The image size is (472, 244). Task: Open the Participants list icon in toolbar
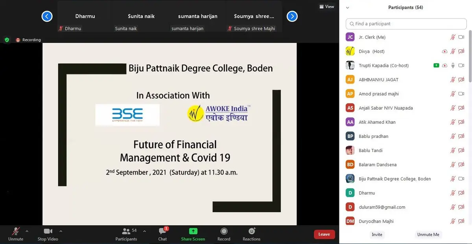click(126, 231)
